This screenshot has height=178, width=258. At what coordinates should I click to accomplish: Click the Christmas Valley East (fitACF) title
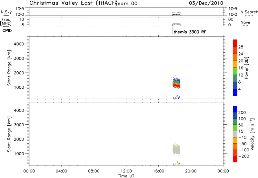click(x=74, y=3)
